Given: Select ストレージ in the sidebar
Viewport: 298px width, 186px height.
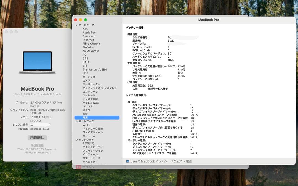Looking at the screenshot, I should [89, 95].
